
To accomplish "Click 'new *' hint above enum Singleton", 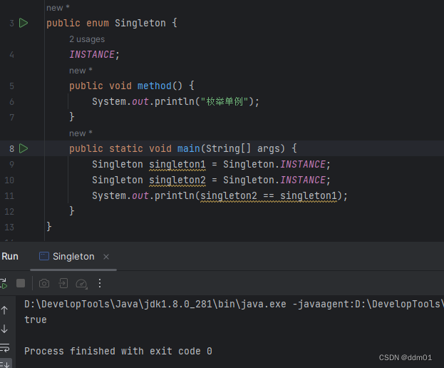I will (58, 8).
